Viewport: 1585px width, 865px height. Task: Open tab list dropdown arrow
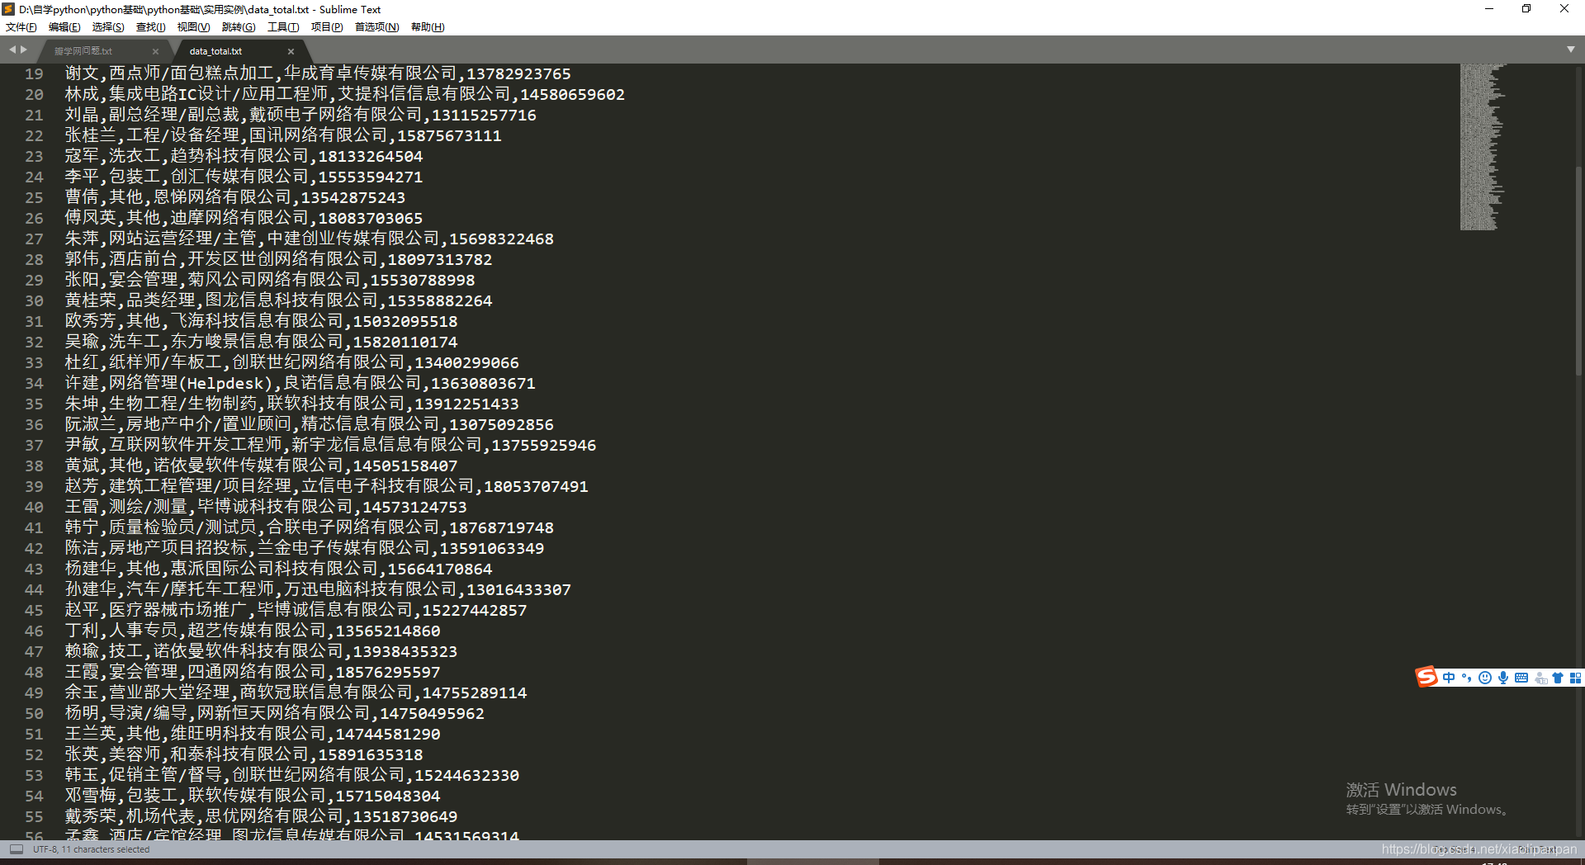pyautogui.click(x=1571, y=50)
